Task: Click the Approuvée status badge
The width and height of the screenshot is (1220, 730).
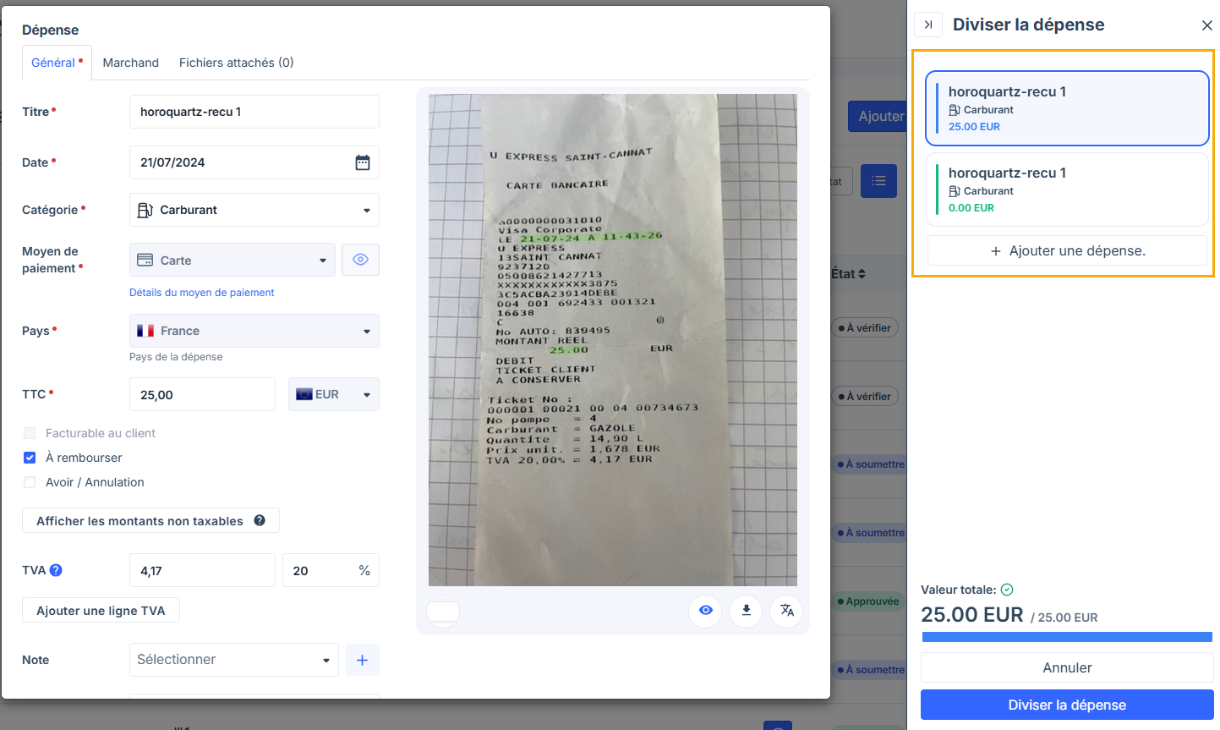Action: [868, 601]
